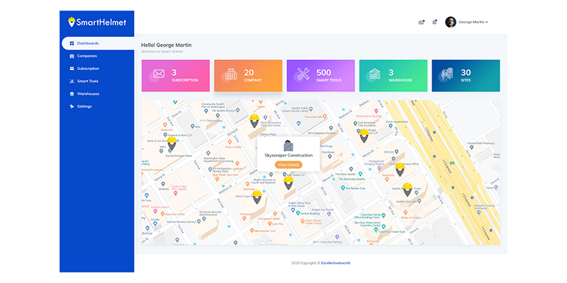Click the Warehouses icon in sidebar
Viewport: 567px width, 283px height.
(72, 94)
